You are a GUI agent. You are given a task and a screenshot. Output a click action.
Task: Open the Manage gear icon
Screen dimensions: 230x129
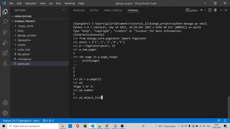[x=5, y=113]
